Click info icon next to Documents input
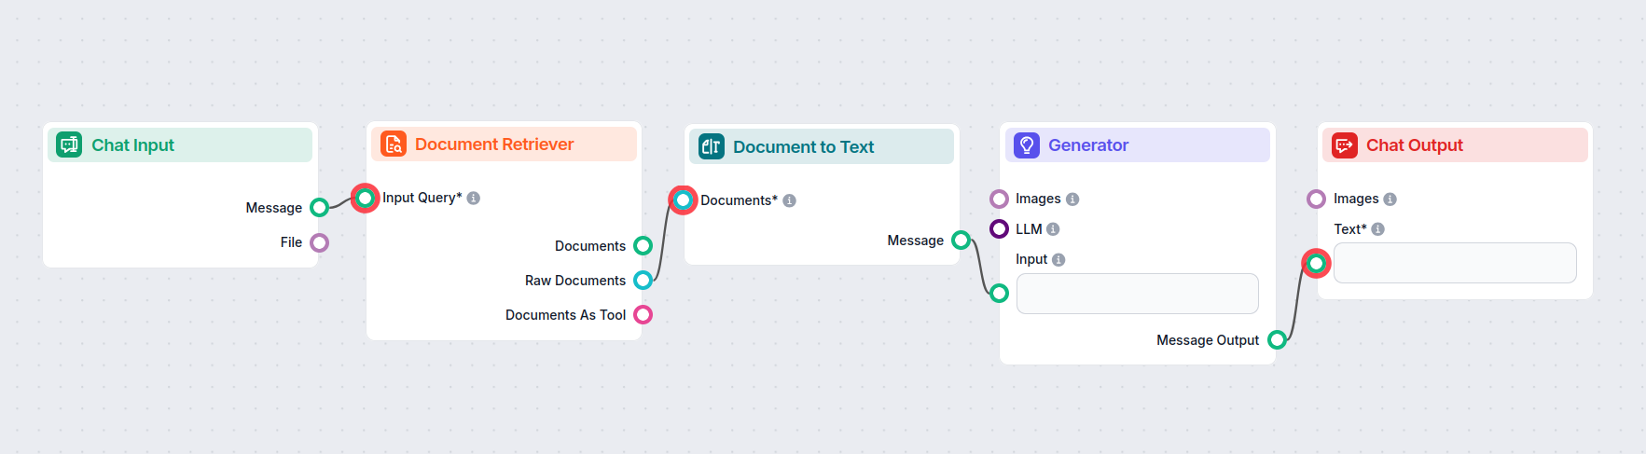Viewport: 1646px width, 454px height. (x=790, y=200)
